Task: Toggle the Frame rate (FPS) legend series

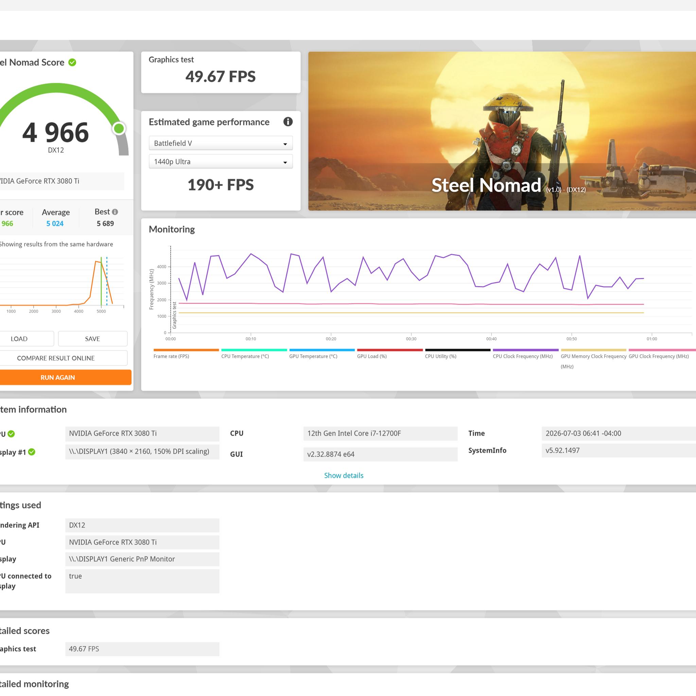Action: tap(171, 356)
